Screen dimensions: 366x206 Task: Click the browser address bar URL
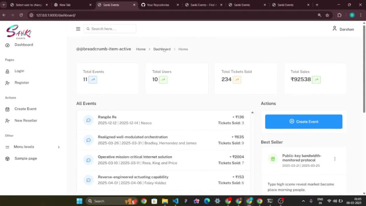pyautogui.click(x=56, y=15)
